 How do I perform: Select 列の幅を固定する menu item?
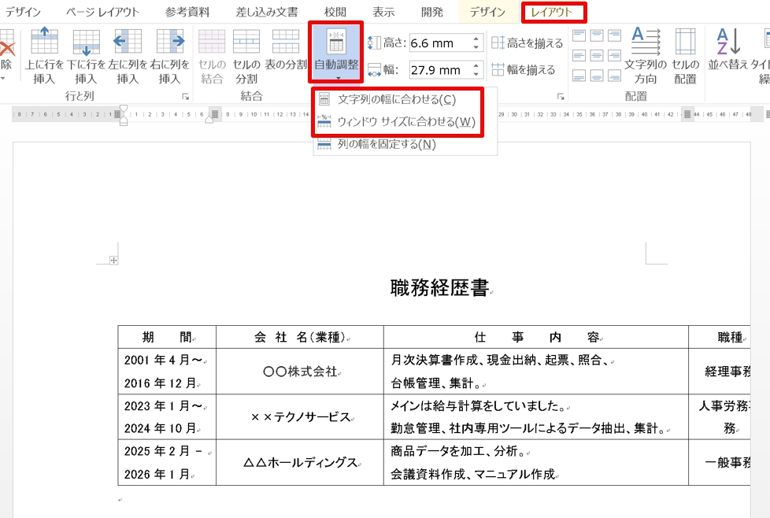coord(387,144)
